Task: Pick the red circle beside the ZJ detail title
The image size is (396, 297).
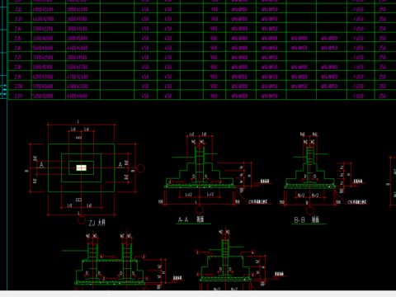Action: pyautogui.click(x=82, y=220)
